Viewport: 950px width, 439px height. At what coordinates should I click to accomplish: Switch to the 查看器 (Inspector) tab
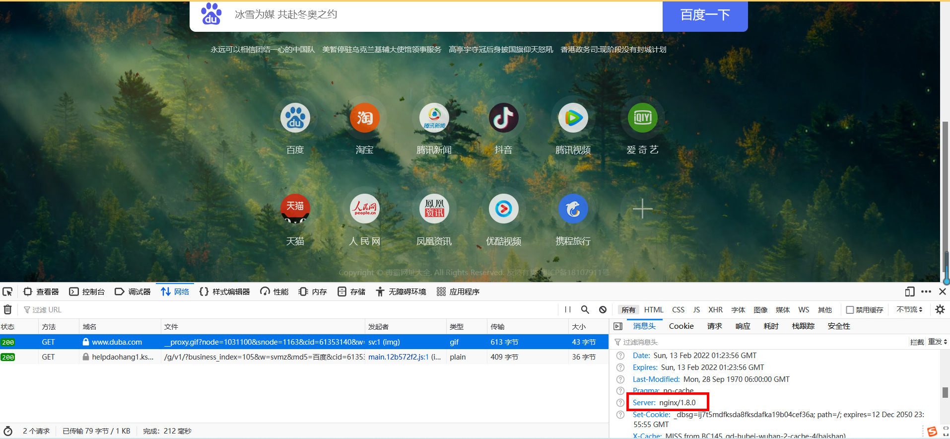[41, 292]
